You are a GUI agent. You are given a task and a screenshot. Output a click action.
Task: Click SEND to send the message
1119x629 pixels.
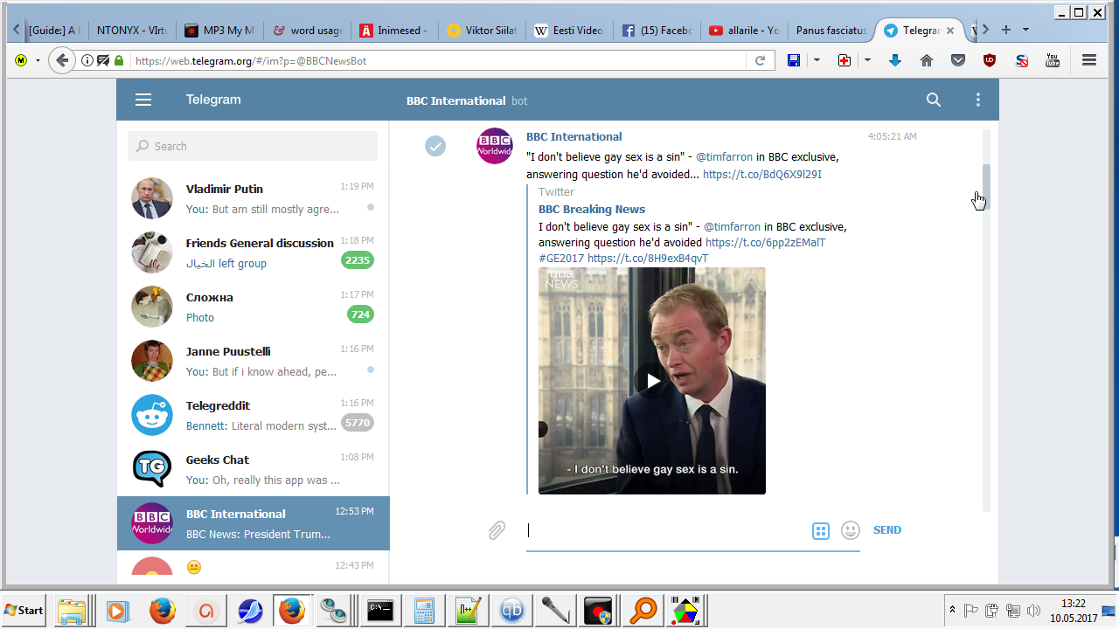coord(887,530)
